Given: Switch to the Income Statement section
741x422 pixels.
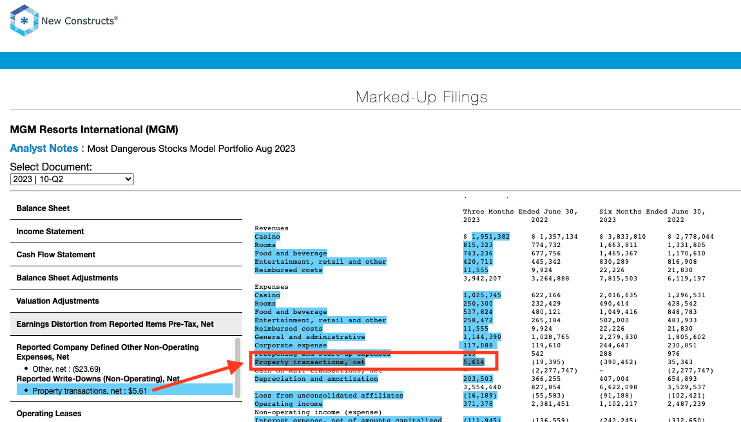Looking at the screenshot, I should coord(50,232).
